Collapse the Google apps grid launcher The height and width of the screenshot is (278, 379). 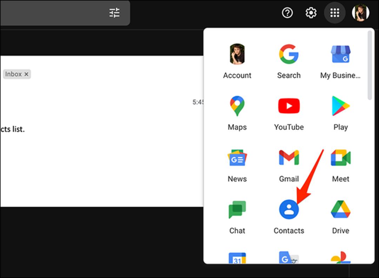pyautogui.click(x=335, y=13)
